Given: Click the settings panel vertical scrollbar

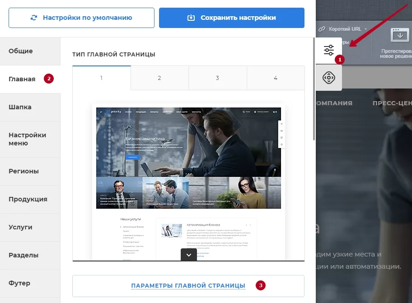Looking at the screenshot, I should [314, 89].
